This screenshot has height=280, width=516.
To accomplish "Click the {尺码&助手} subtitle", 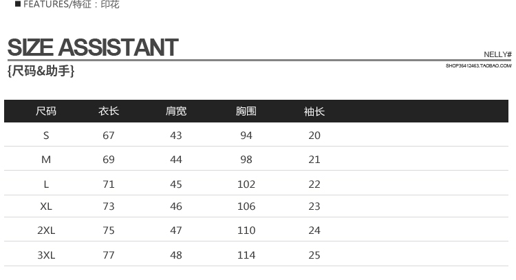I will [41, 71].
